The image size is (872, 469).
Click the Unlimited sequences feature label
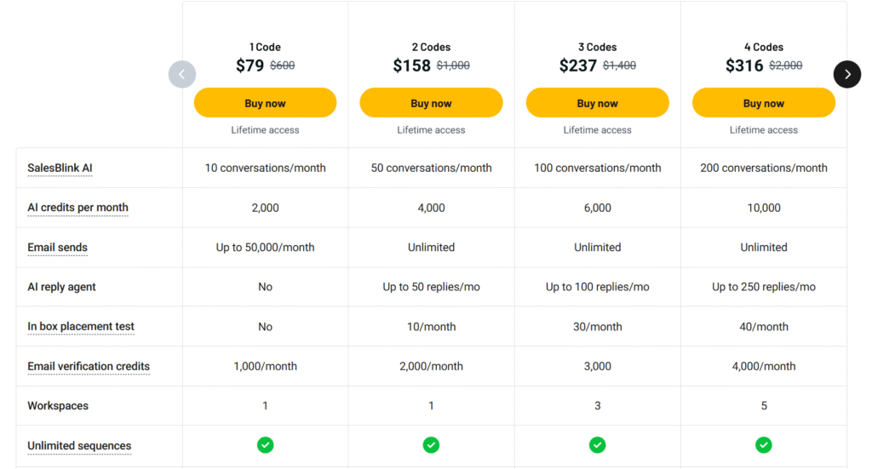[x=79, y=446]
